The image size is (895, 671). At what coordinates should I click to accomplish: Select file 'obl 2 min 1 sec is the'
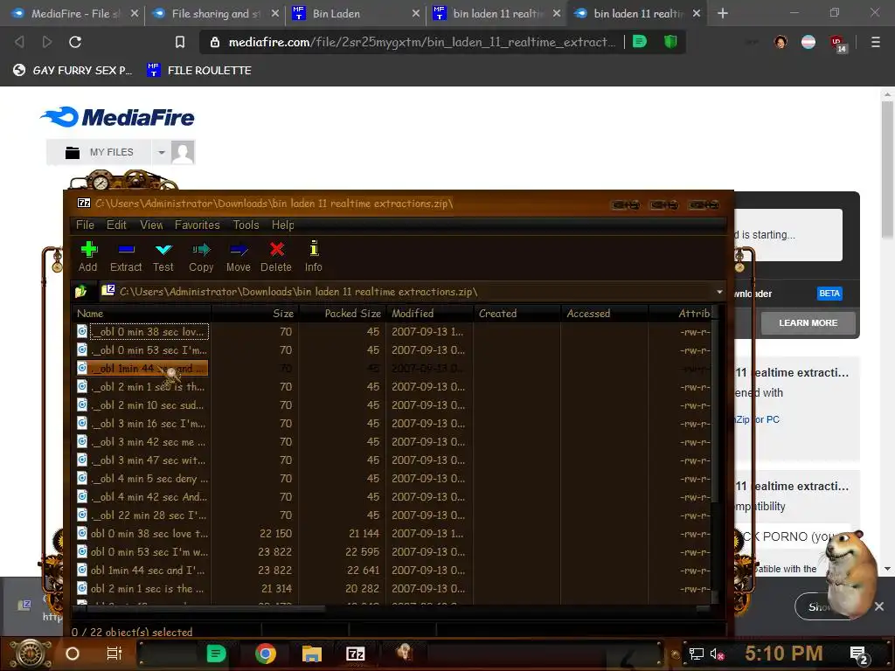142,588
